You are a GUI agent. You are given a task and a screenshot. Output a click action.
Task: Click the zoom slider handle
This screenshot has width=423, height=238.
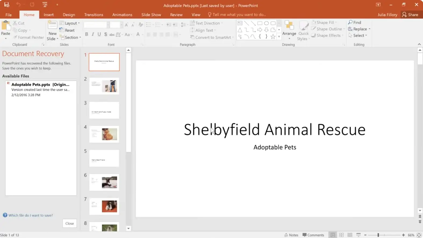click(378, 235)
